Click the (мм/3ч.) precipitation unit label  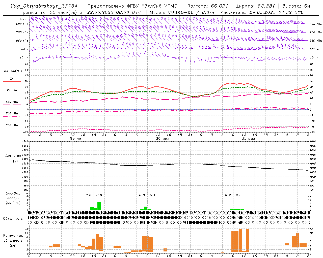13,193
